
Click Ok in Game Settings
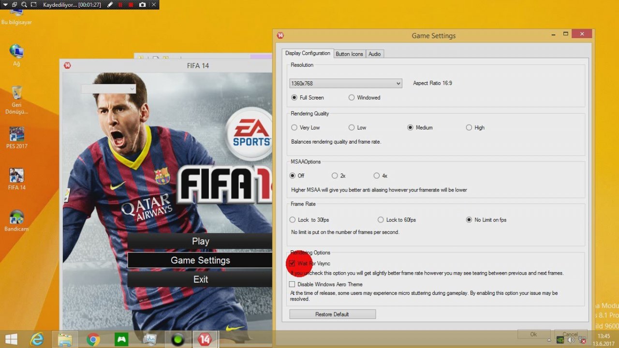pos(534,334)
